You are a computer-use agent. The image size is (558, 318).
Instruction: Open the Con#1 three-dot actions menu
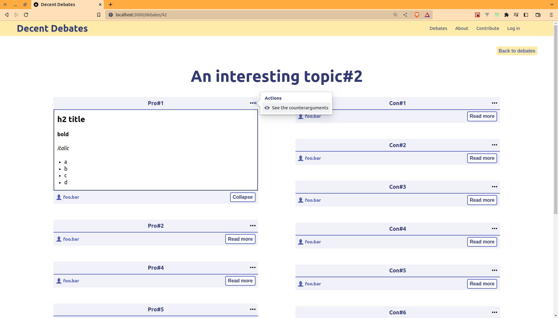494,103
